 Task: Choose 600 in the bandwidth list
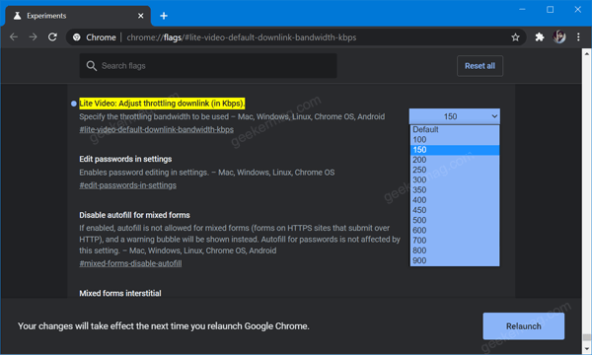[455, 230]
